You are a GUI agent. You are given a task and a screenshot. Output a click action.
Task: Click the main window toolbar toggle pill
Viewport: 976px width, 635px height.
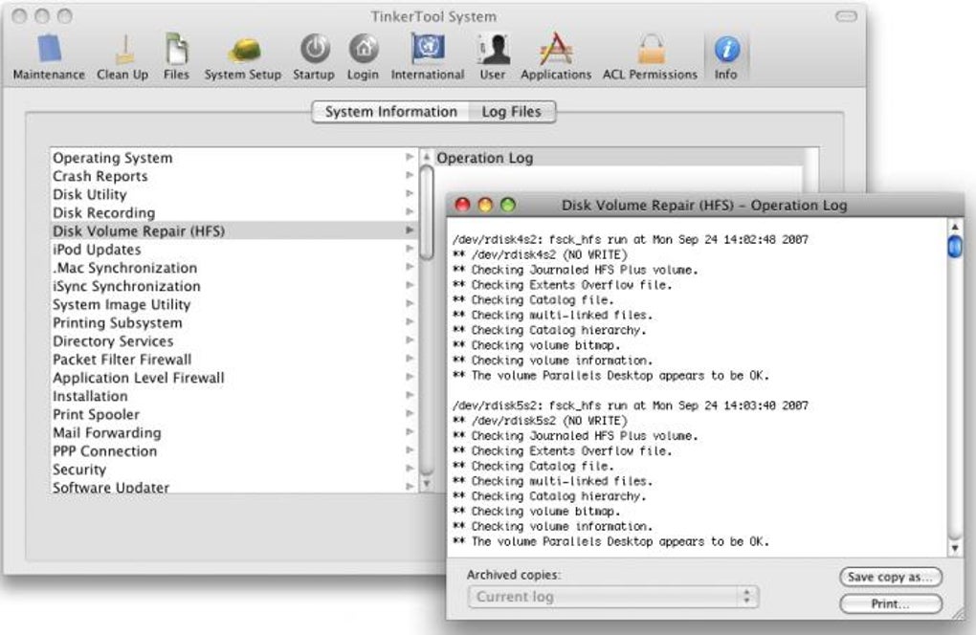(x=846, y=16)
